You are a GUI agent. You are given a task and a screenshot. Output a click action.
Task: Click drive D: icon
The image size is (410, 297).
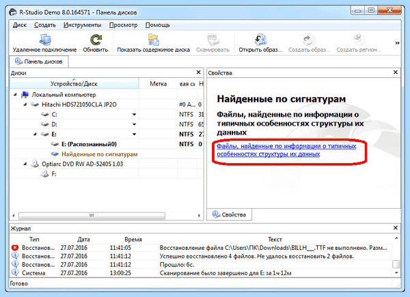pos(44,124)
